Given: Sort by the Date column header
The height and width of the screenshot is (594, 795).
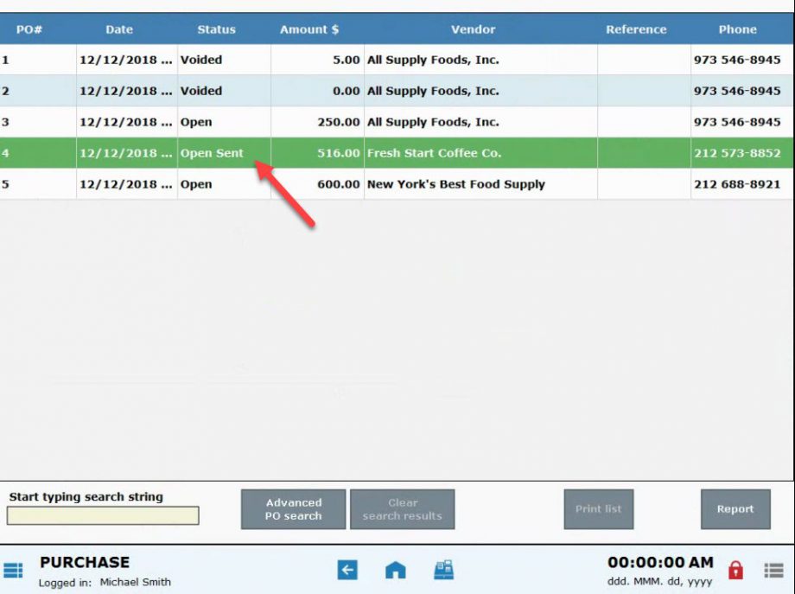Looking at the screenshot, I should (118, 29).
